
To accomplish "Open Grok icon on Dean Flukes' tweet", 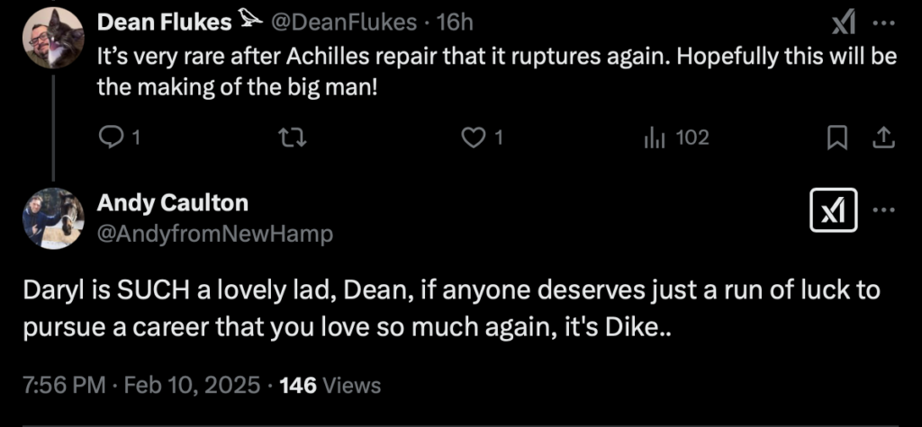I will (x=843, y=23).
